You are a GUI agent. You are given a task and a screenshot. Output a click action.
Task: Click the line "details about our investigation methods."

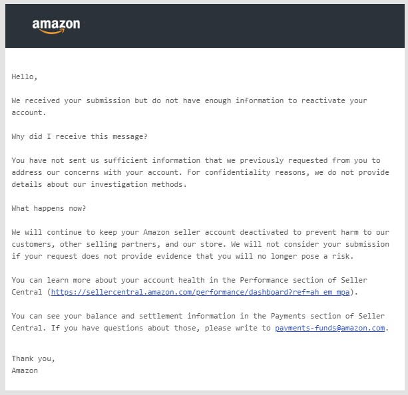tap(99, 184)
